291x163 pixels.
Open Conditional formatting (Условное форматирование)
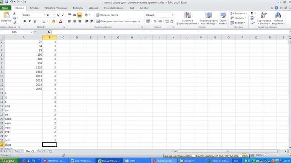point(187,18)
